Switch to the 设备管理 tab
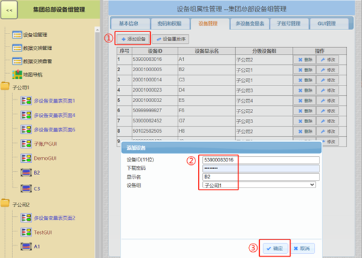This screenshot has width=362, height=258. click(x=210, y=23)
